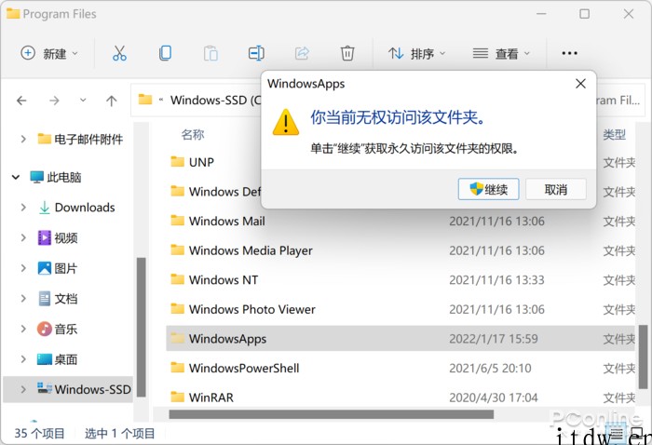Click the 此电脑 computer icon
Viewport: 652px width, 445px height.
coord(37,177)
